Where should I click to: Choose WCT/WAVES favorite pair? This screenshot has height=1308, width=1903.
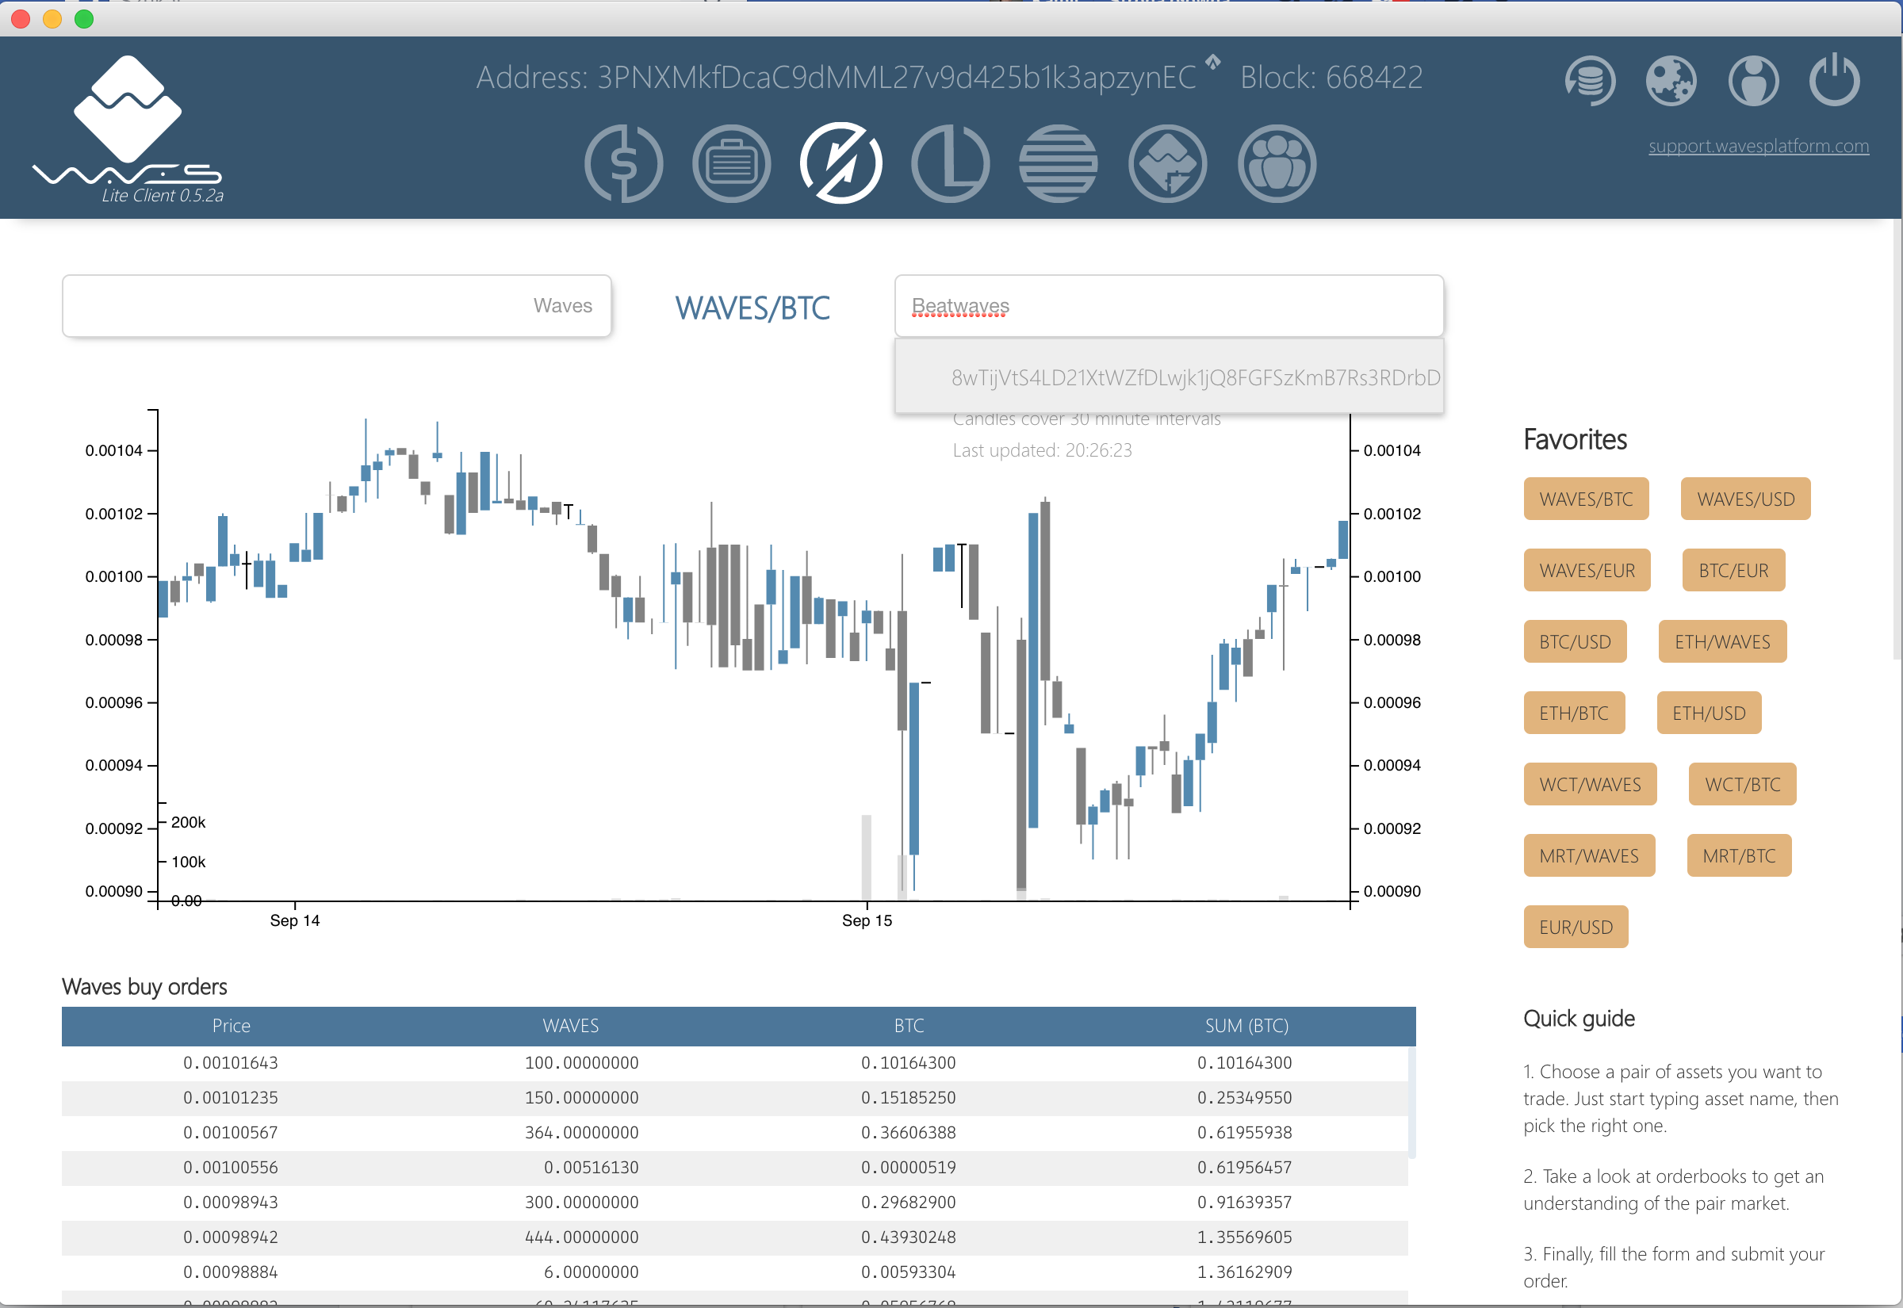(x=1590, y=783)
